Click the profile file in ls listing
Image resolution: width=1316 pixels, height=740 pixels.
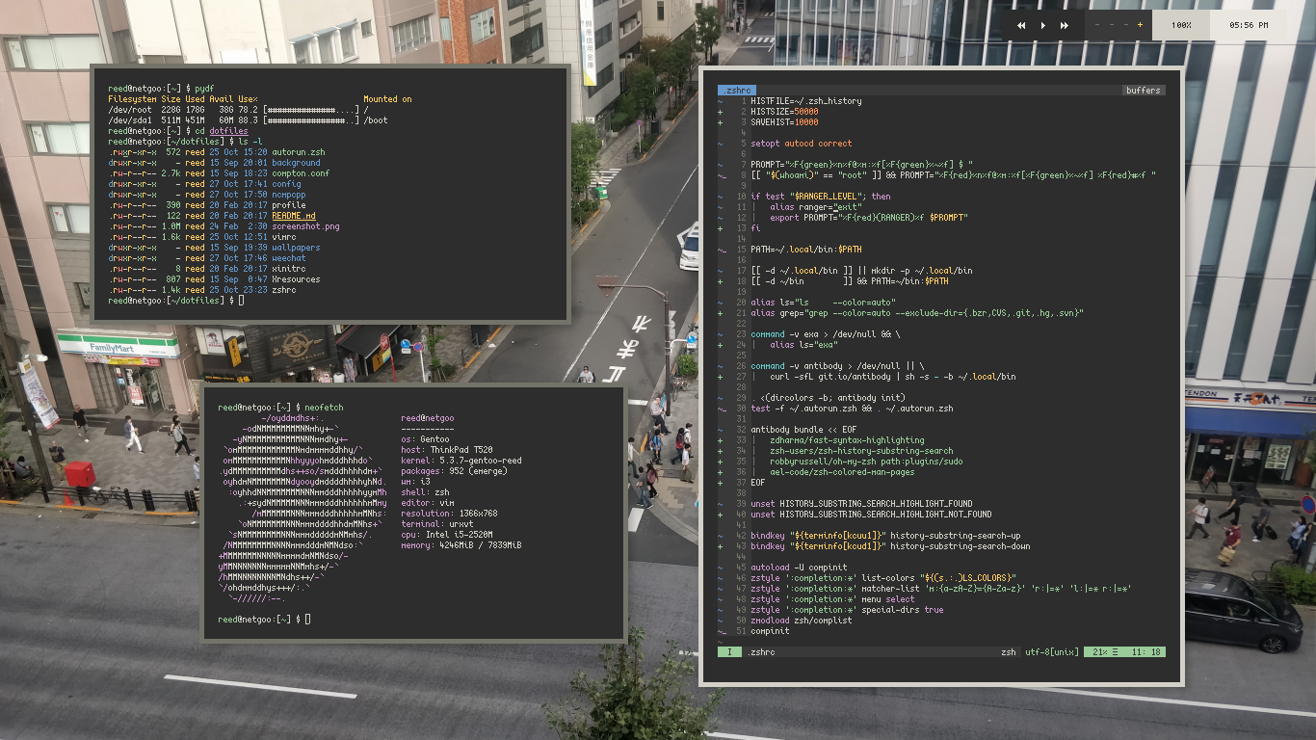(289, 205)
